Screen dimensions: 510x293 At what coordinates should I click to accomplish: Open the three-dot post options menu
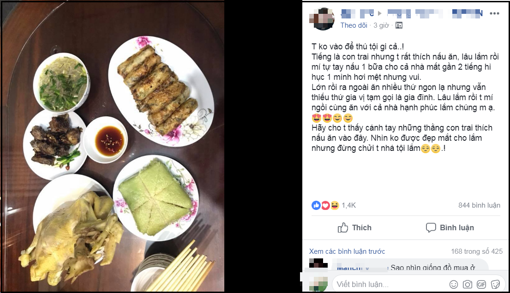494,13
